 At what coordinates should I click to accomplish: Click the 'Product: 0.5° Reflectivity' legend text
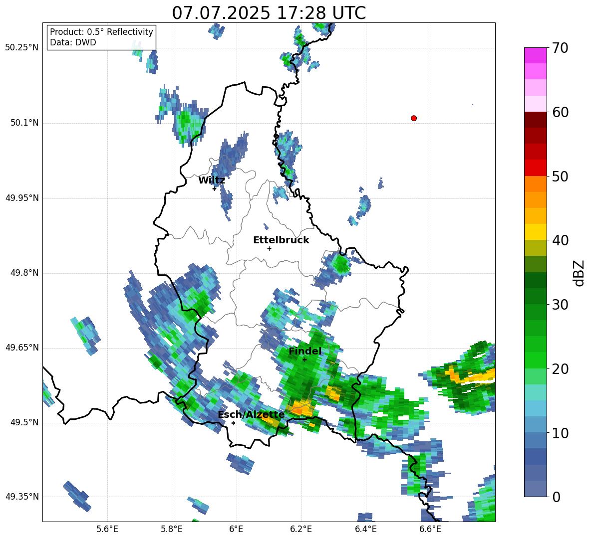101,31
